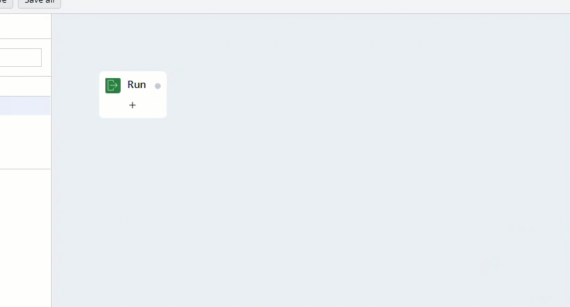Click canvas gap between panel and Run node
This screenshot has width=570, height=307.
[76, 95]
